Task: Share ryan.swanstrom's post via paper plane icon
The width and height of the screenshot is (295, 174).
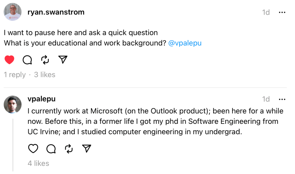Action: click(x=63, y=60)
